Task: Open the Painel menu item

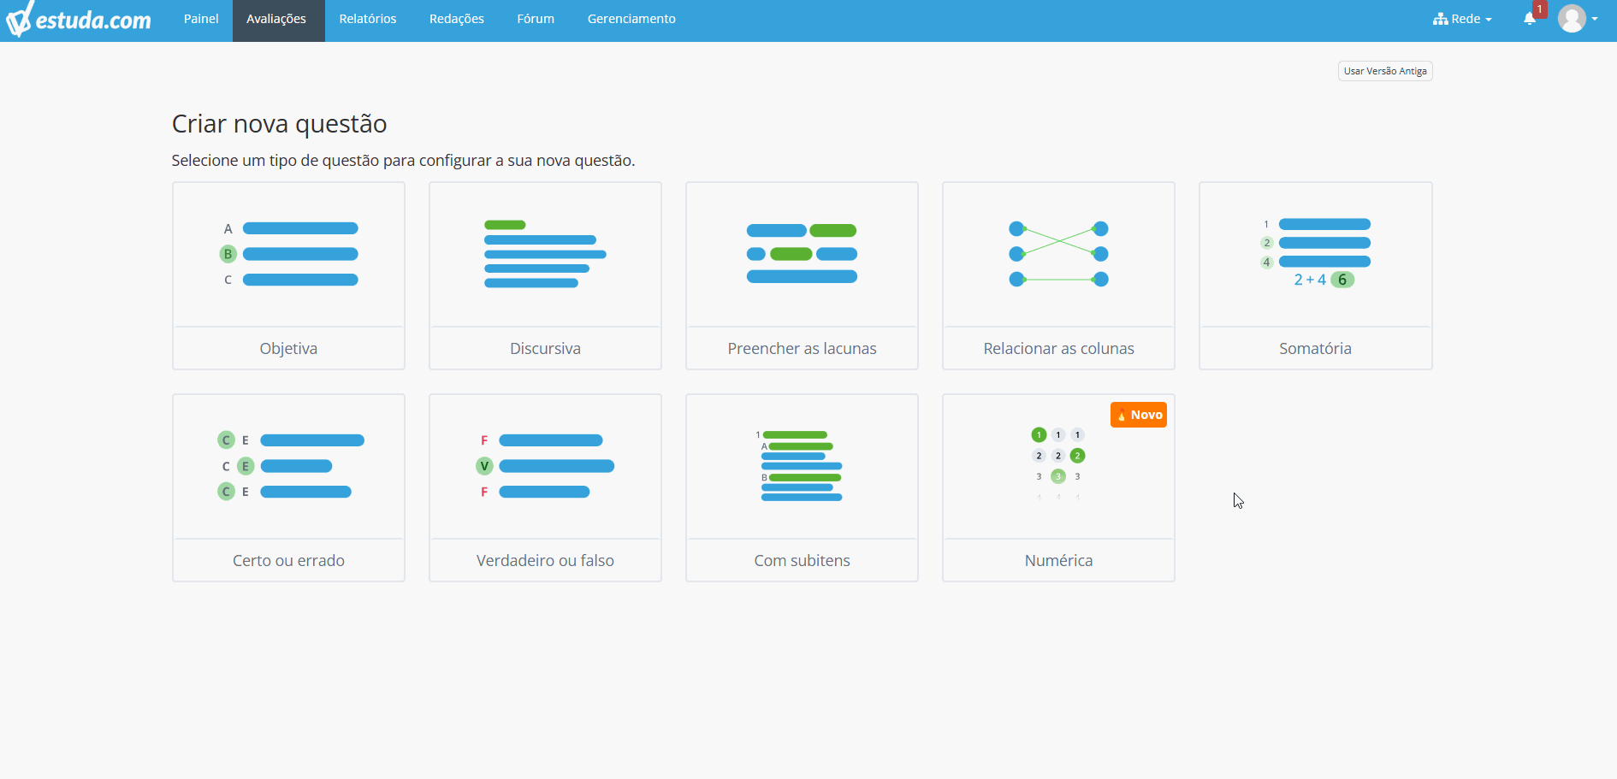Action: coord(201,19)
